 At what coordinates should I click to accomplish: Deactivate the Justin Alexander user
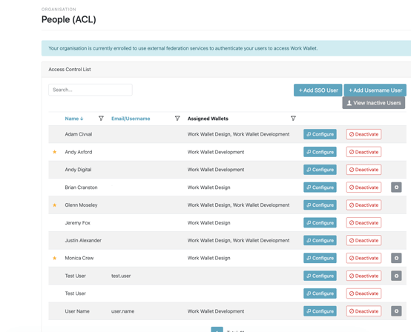tap(364, 240)
